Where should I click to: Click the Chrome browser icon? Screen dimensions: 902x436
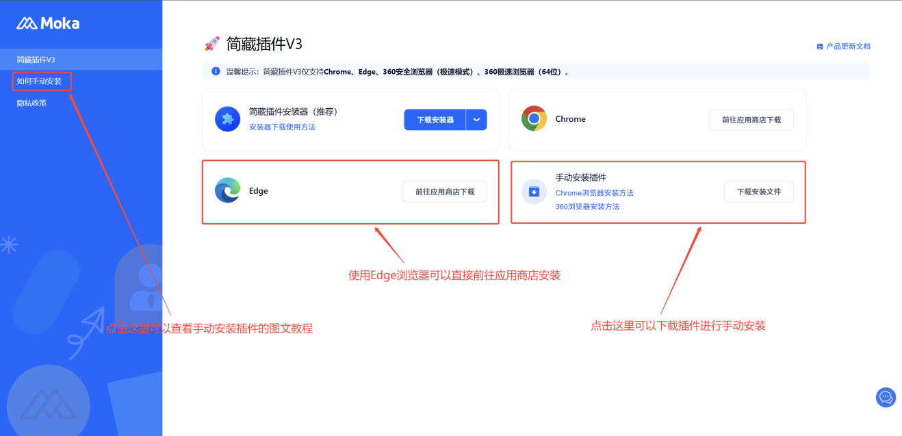[x=534, y=118]
